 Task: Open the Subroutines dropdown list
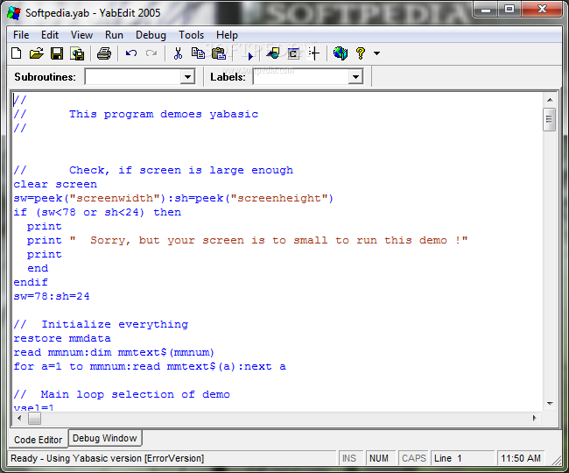pos(187,76)
